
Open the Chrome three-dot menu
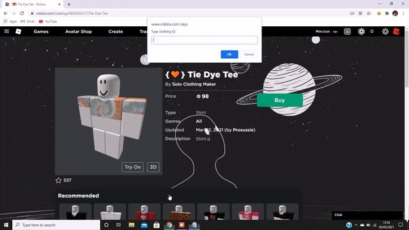[x=403, y=13]
